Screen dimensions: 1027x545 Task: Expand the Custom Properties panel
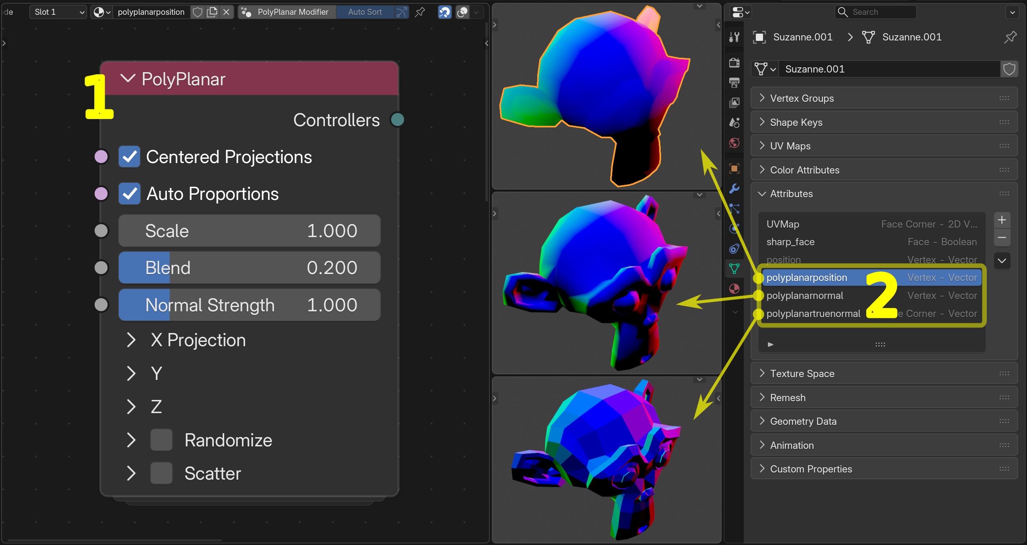click(884, 469)
